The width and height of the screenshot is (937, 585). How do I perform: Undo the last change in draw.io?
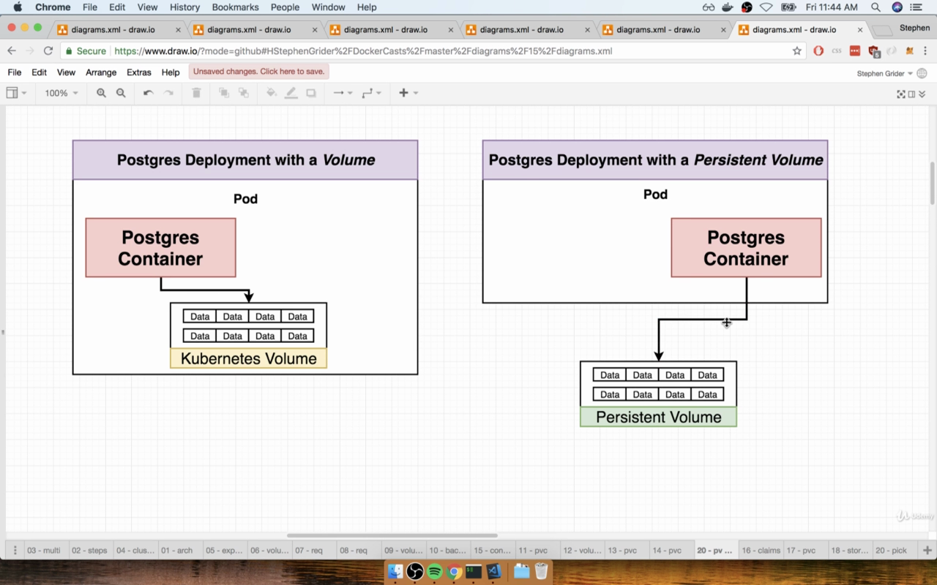(x=148, y=93)
